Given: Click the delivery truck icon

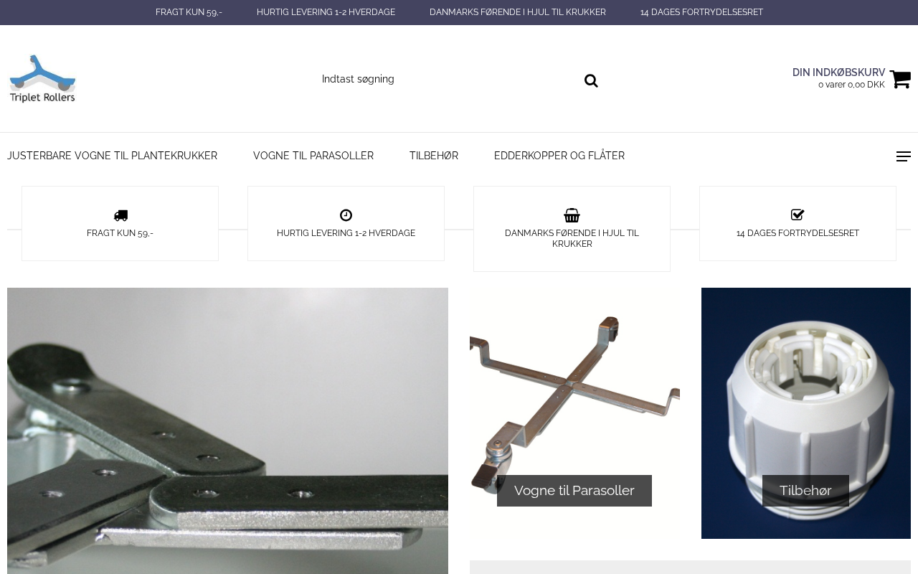Looking at the screenshot, I should (120, 215).
